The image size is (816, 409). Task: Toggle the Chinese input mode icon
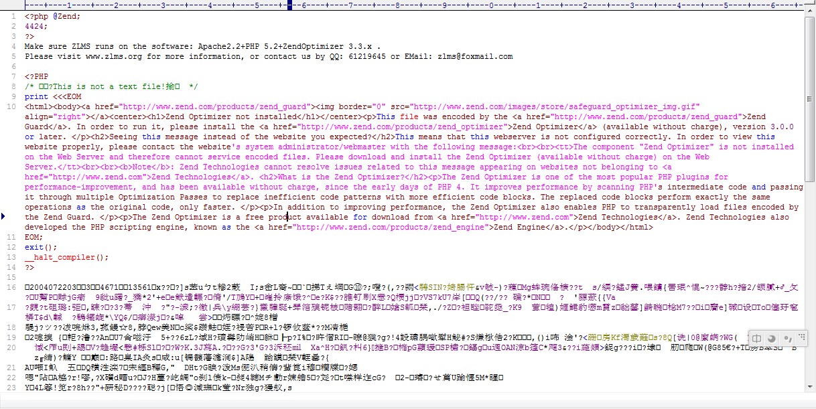[x=756, y=339]
